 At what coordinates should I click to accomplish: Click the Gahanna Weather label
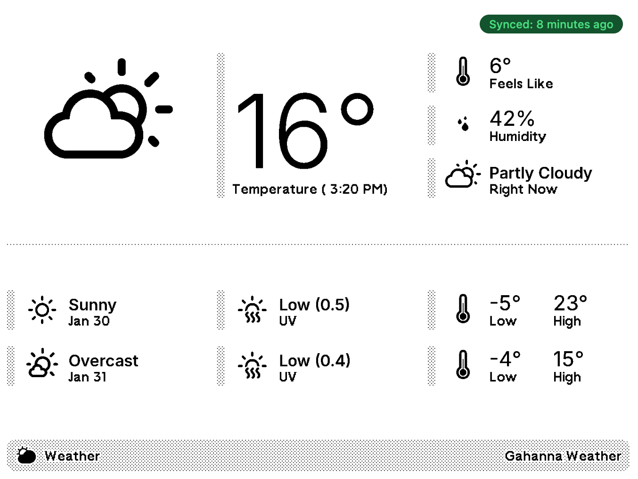(563, 456)
